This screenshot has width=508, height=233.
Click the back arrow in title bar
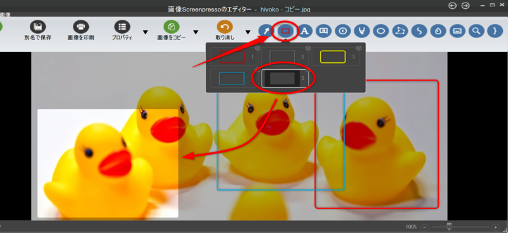pyautogui.click(x=453, y=6)
